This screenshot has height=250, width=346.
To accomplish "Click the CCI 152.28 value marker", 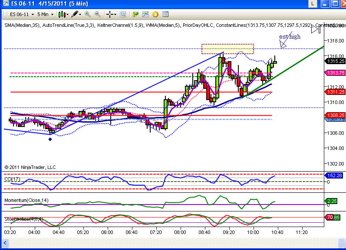I will (x=334, y=175).
